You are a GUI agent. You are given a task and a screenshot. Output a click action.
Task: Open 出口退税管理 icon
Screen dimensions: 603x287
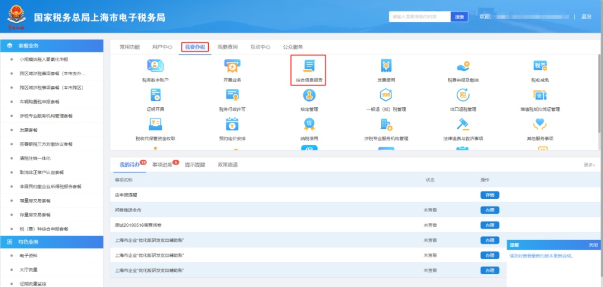463,95
